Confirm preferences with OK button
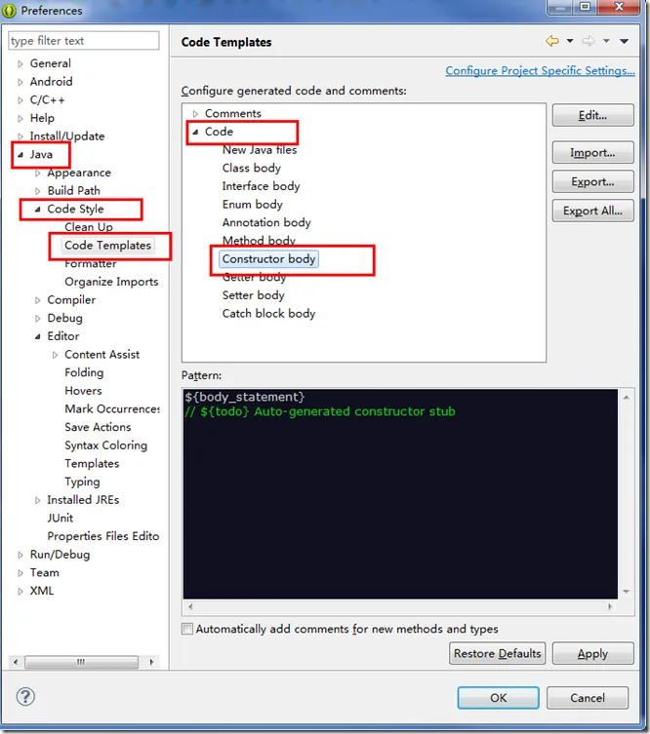 click(x=498, y=698)
